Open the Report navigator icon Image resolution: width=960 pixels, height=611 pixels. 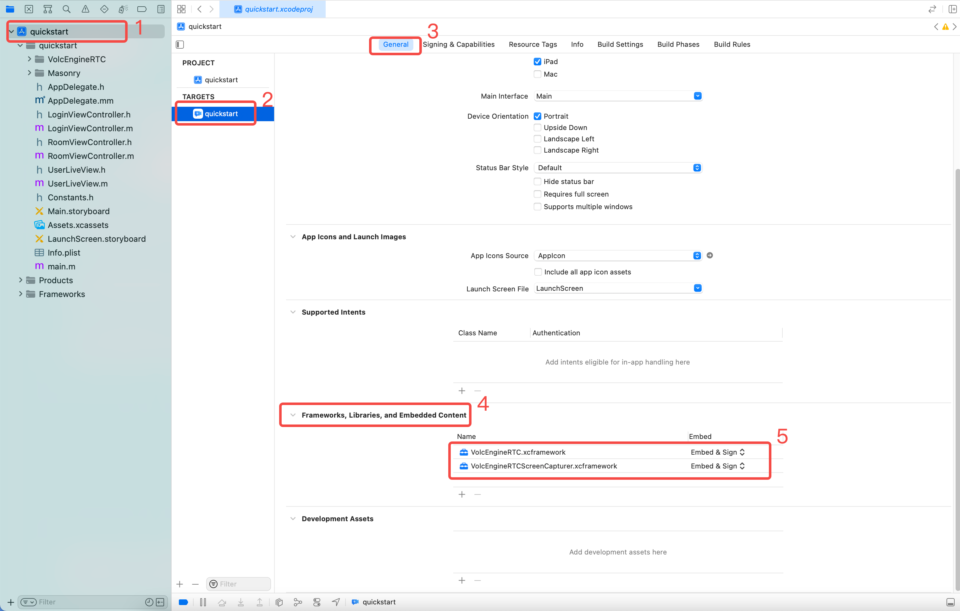pyautogui.click(x=161, y=9)
